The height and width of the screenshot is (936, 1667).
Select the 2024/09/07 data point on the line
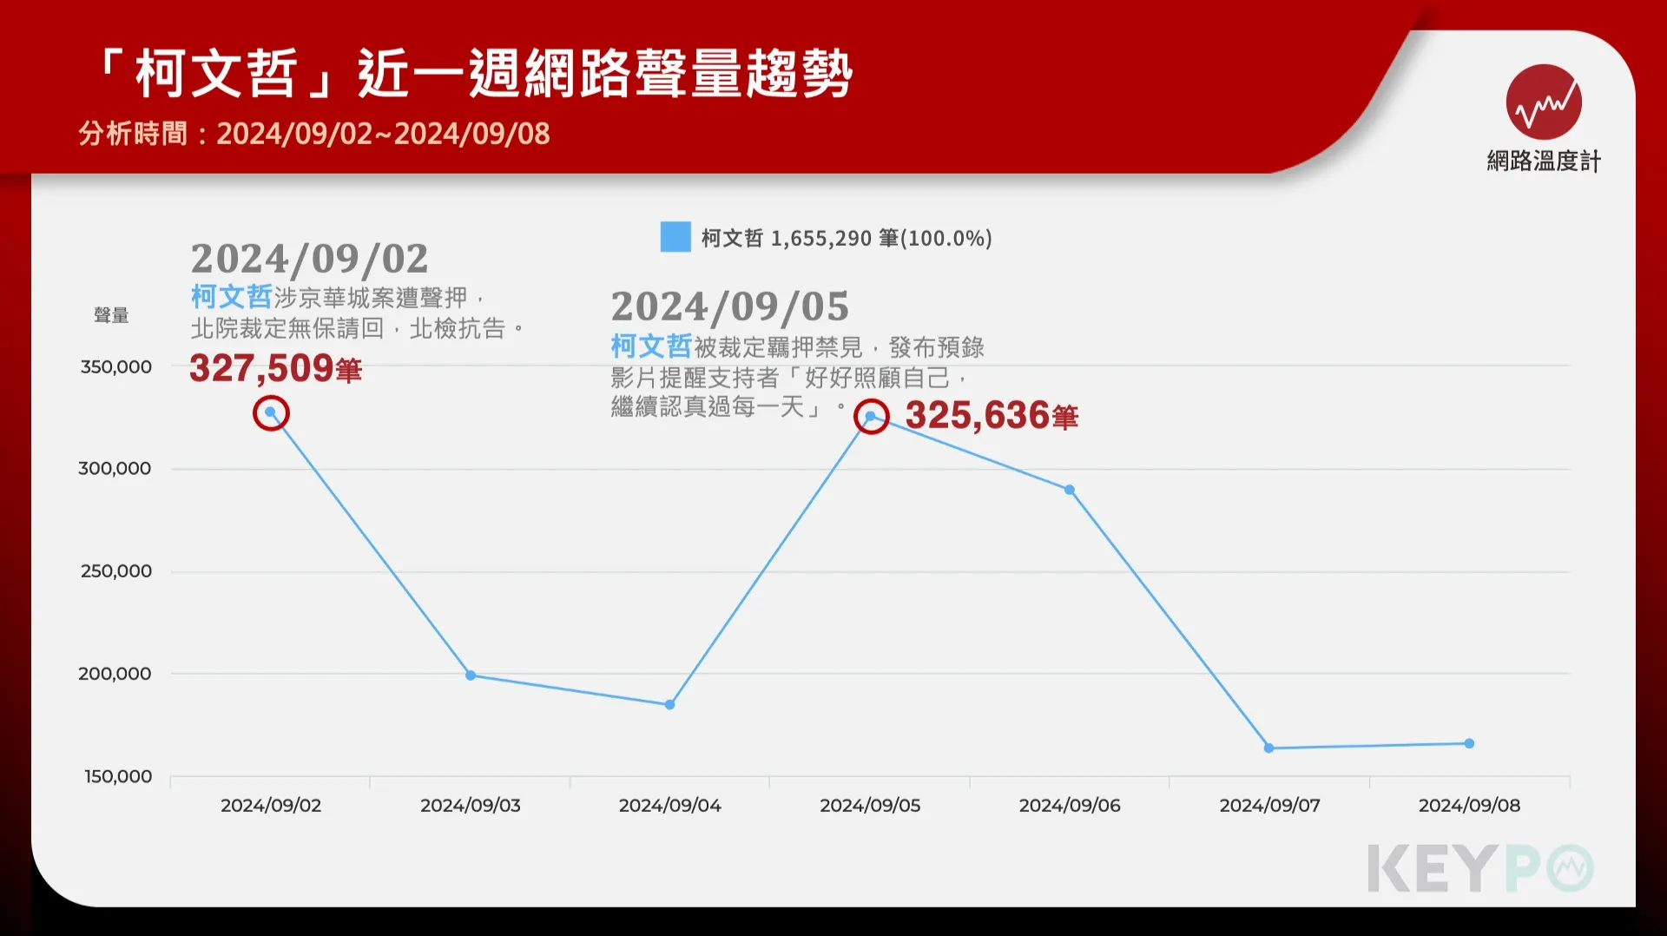click(1269, 748)
